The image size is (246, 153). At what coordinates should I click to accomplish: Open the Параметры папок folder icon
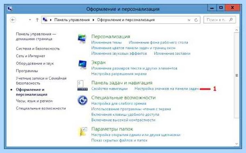point(83,131)
